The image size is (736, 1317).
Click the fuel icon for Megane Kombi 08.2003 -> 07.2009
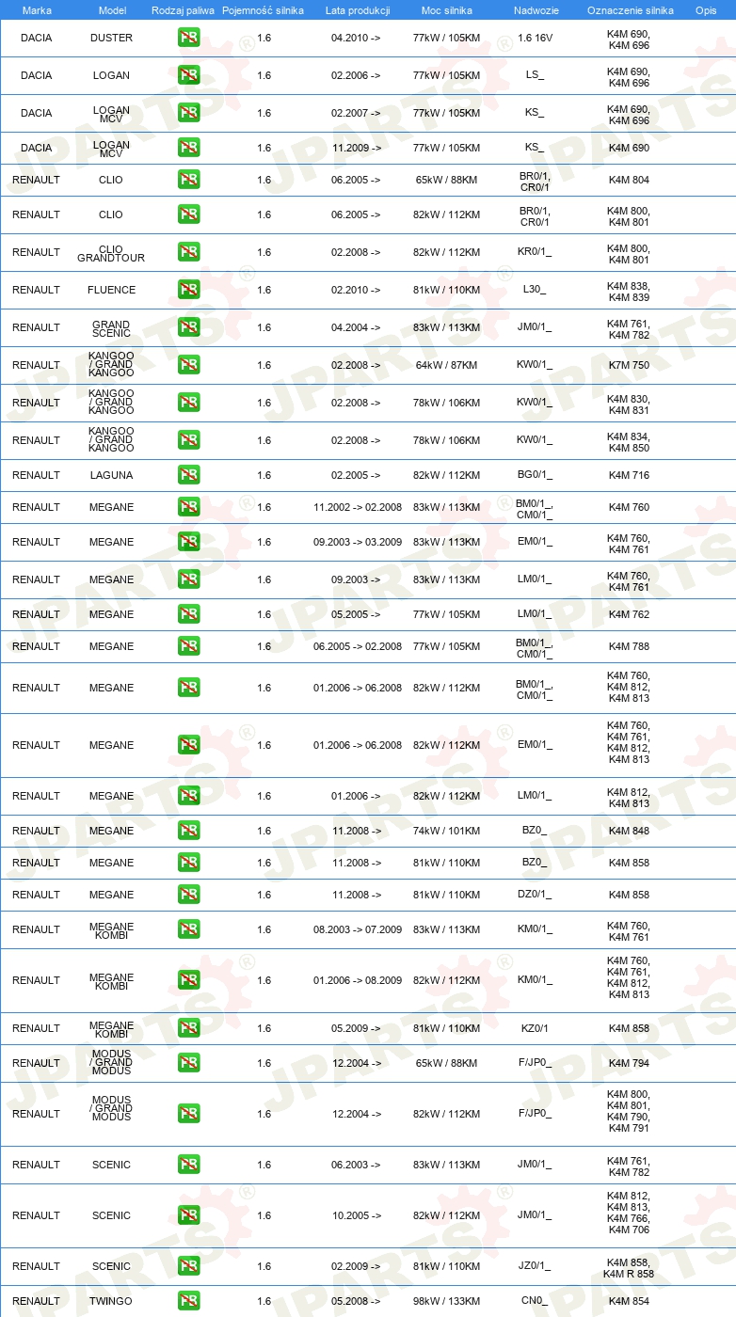click(188, 929)
